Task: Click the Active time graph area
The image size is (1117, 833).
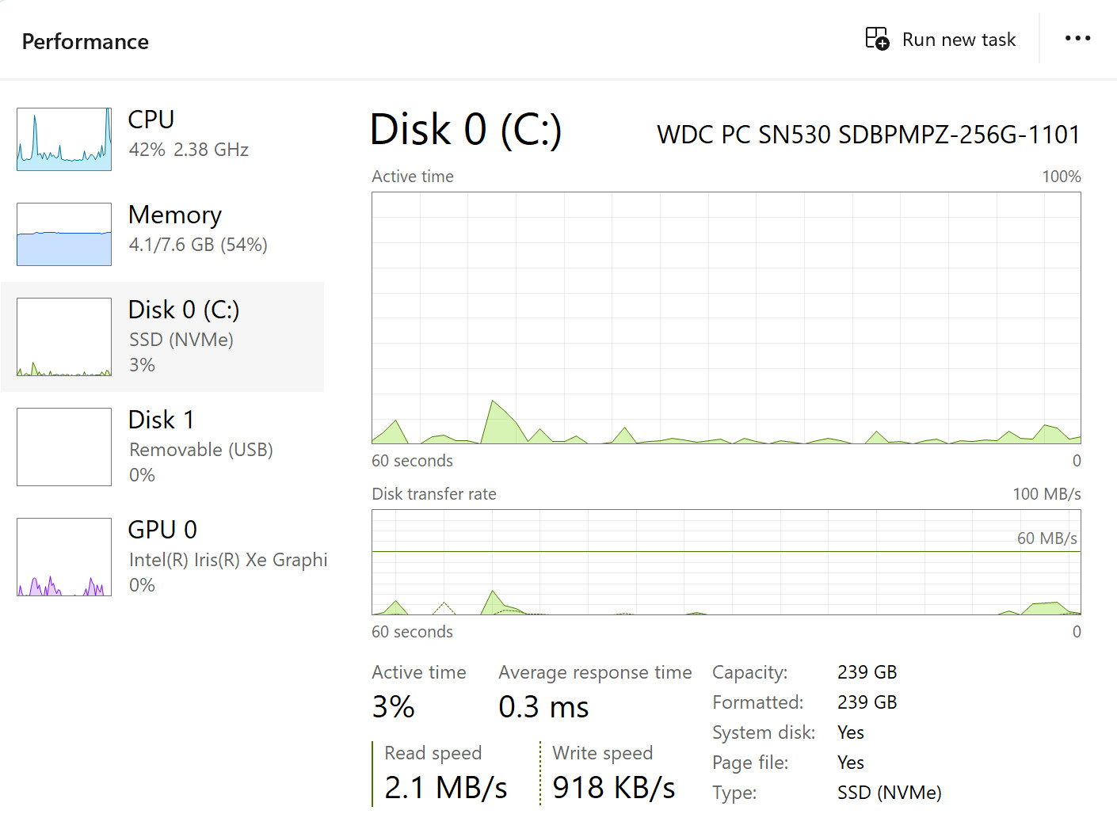Action: (x=726, y=318)
